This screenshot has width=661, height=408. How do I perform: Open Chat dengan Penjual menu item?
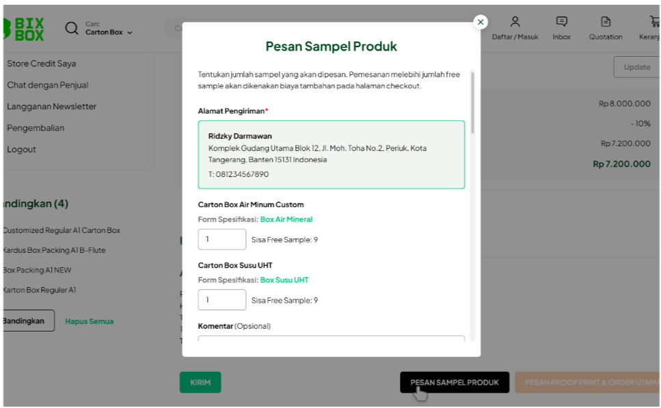tap(48, 85)
